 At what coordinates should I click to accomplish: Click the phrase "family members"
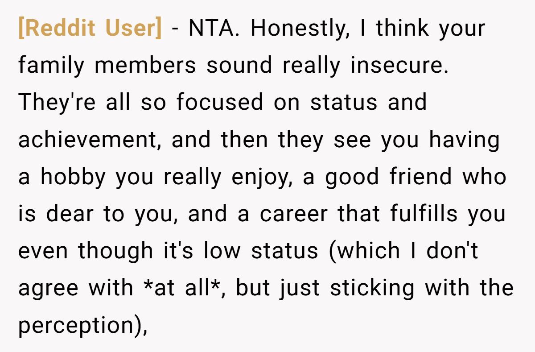coord(107,66)
